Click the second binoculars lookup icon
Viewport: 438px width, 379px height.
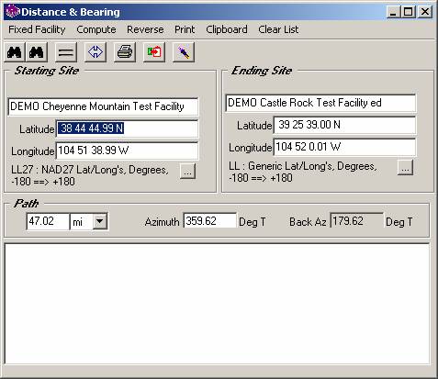click(x=37, y=52)
